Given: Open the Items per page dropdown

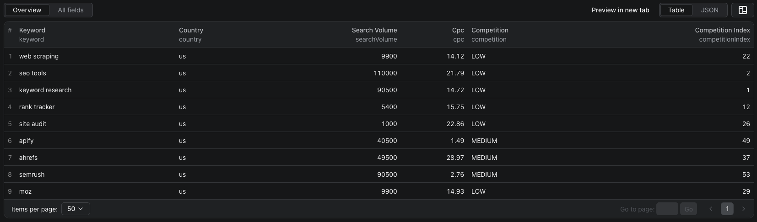Looking at the screenshot, I should click(76, 209).
